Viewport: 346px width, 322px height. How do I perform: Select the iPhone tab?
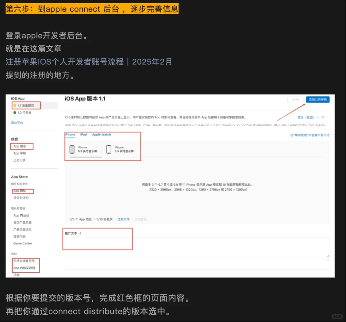coord(70,134)
